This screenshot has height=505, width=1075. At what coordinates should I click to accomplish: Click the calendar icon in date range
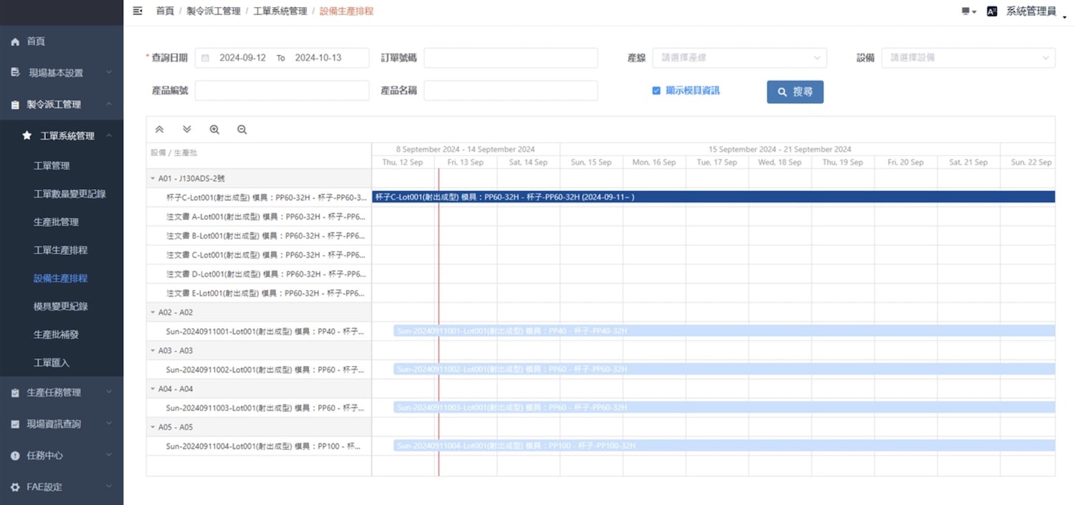point(206,58)
